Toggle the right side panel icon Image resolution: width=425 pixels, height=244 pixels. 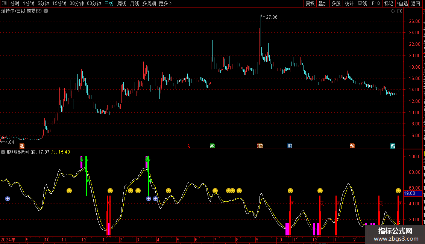pyautogui.click(x=399, y=11)
